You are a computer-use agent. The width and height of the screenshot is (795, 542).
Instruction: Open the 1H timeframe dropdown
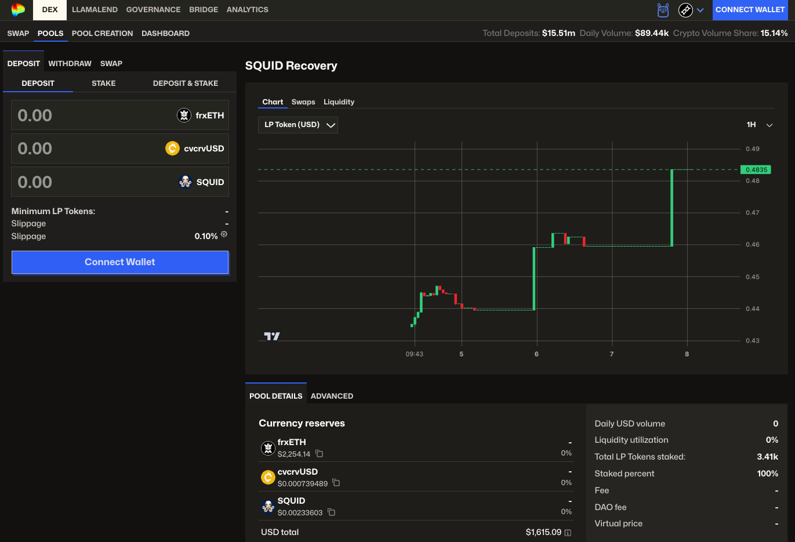tap(760, 125)
